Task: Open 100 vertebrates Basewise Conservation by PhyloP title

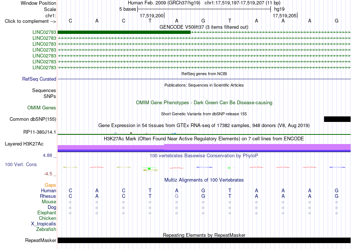Action: (204, 155)
